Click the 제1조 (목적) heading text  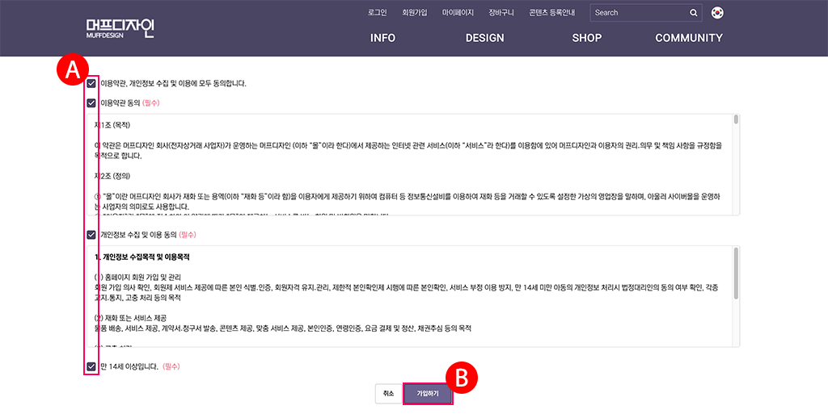(x=112, y=125)
